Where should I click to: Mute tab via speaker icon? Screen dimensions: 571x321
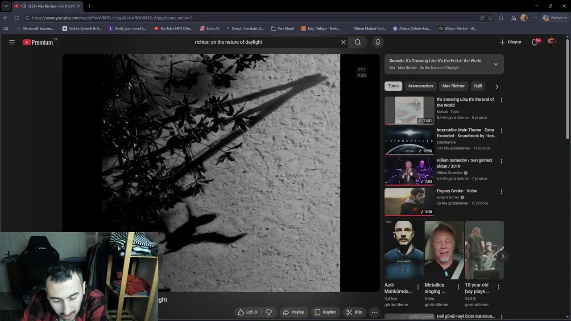coord(23,6)
